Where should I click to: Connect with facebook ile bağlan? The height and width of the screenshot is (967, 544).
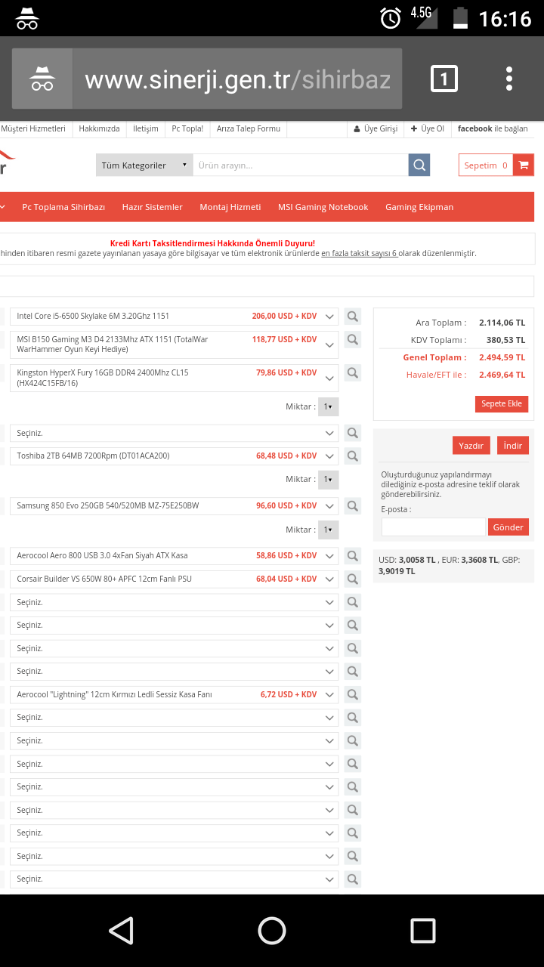click(x=493, y=128)
